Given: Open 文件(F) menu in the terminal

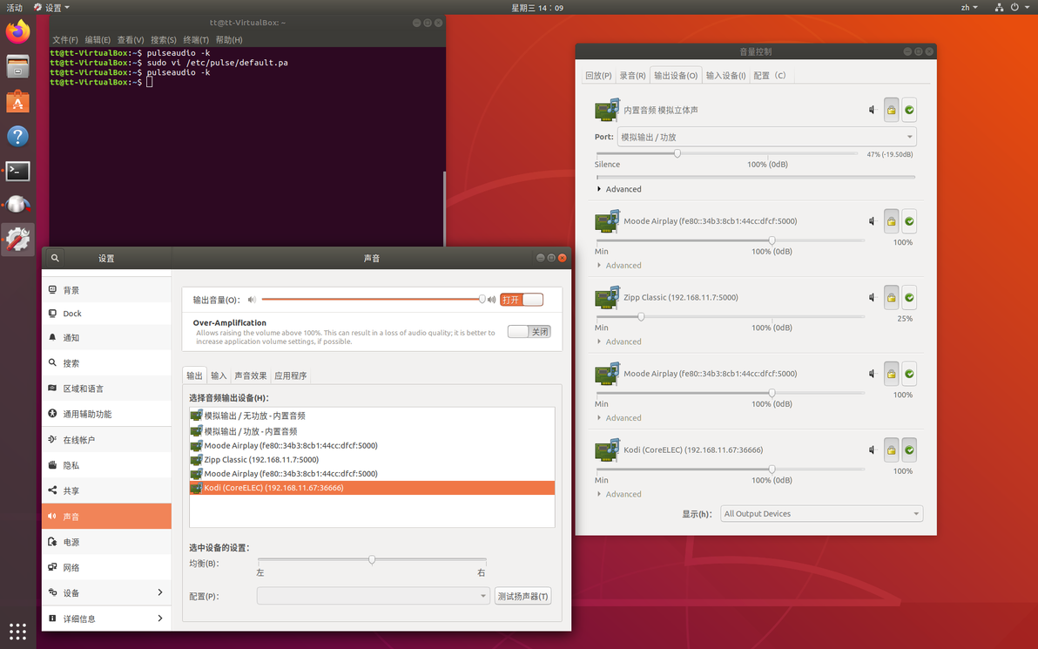Looking at the screenshot, I should (x=64, y=40).
